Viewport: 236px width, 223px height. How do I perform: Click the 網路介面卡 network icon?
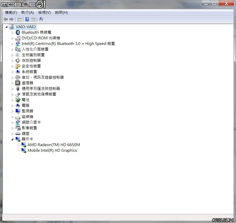[18, 122]
